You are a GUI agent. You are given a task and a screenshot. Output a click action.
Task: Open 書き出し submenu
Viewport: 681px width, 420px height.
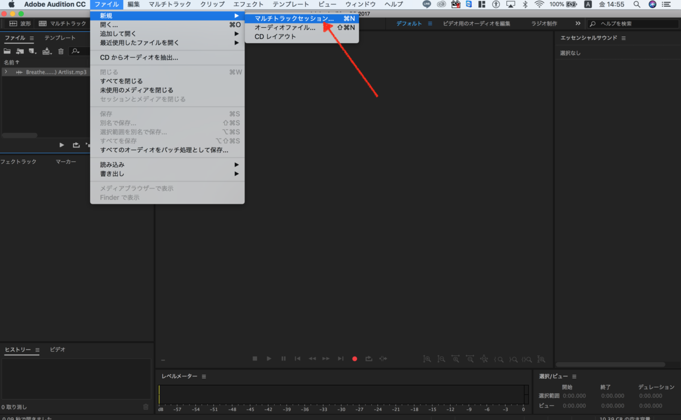pos(167,174)
